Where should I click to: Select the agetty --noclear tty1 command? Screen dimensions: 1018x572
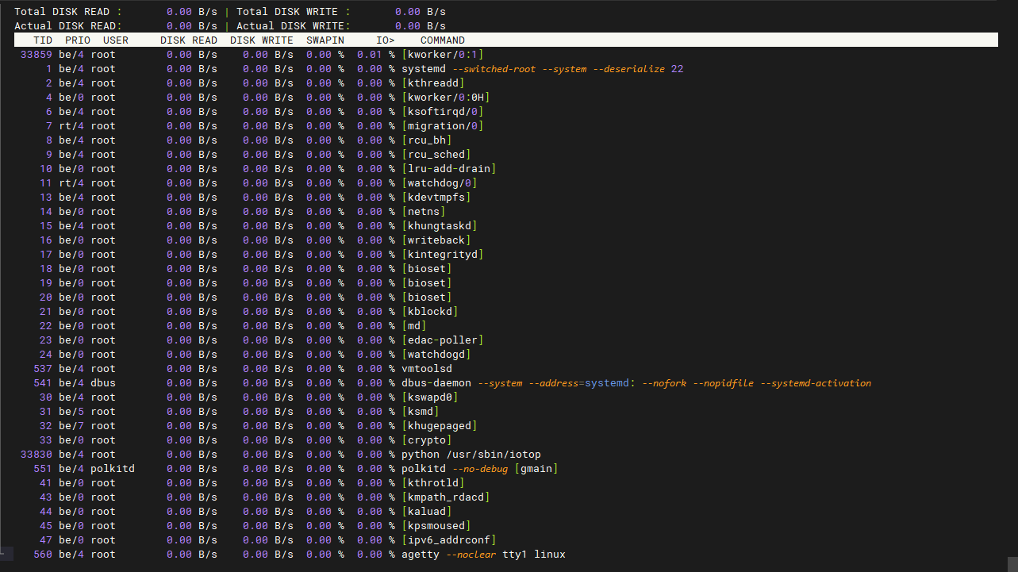point(484,555)
